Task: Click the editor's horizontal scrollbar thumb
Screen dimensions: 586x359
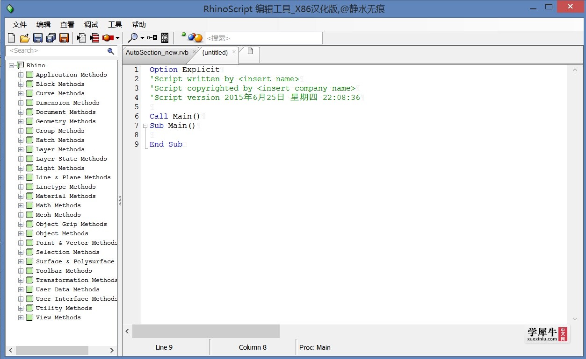Action: [206, 331]
